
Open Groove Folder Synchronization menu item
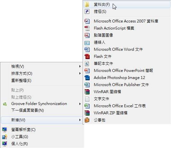pyautogui.click(x=42, y=104)
